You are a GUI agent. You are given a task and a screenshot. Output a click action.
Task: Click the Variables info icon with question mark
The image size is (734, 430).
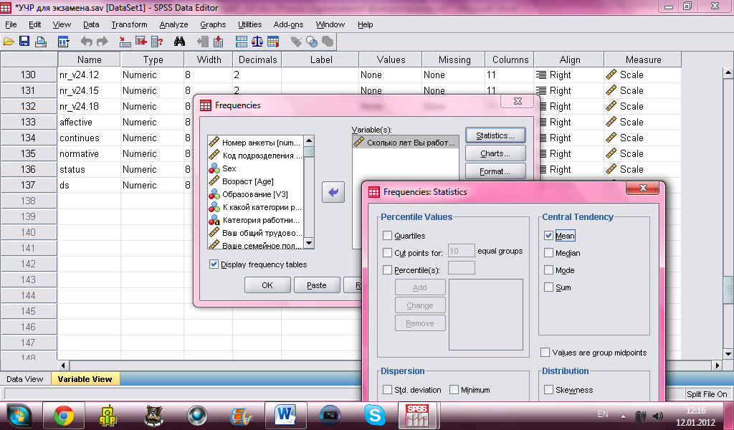[157, 42]
